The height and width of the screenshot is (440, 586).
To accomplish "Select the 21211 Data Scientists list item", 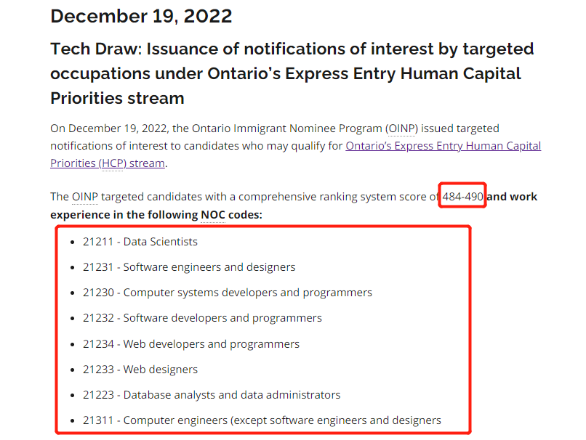I will coord(140,242).
